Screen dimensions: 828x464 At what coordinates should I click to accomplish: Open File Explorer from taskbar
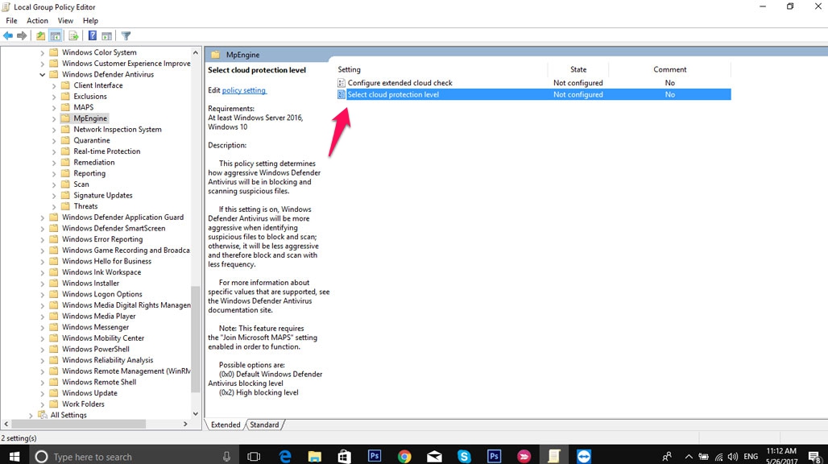click(315, 456)
